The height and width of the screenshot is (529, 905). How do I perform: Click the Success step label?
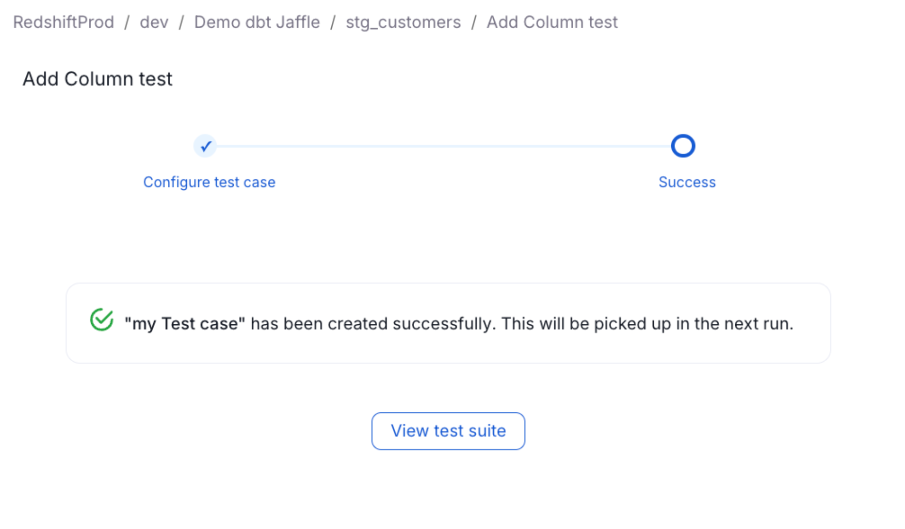[x=687, y=182]
